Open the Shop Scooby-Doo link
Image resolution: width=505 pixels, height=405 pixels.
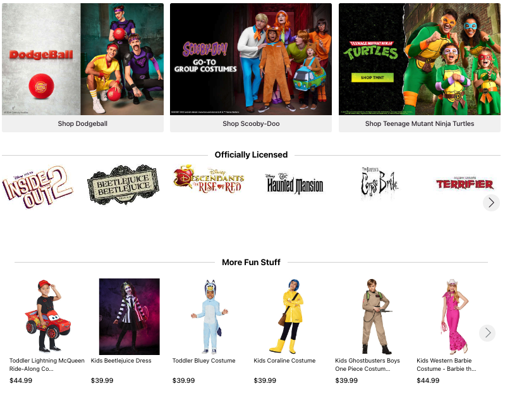(251, 123)
